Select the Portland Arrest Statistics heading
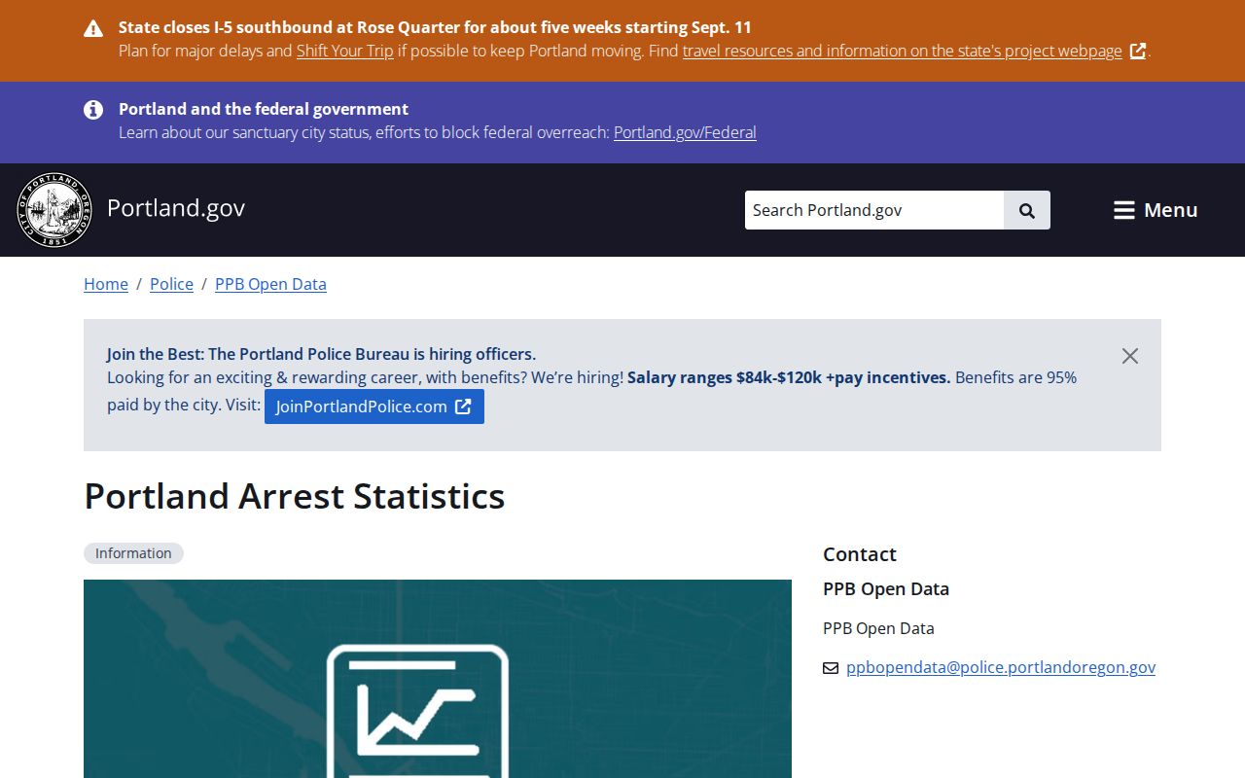 [x=295, y=496]
